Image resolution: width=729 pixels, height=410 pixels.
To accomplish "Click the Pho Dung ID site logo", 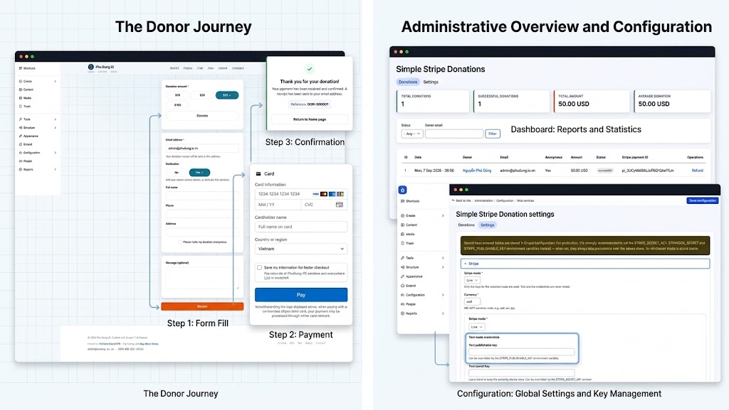I will click(x=90, y=68).
